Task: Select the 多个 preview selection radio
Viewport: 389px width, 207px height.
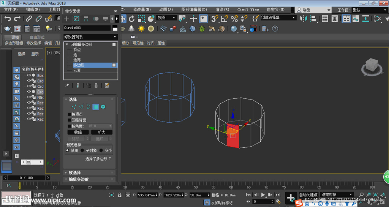Action: (x=101, y=150)
